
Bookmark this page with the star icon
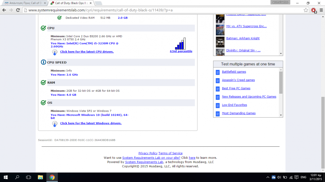pos(306,10)
